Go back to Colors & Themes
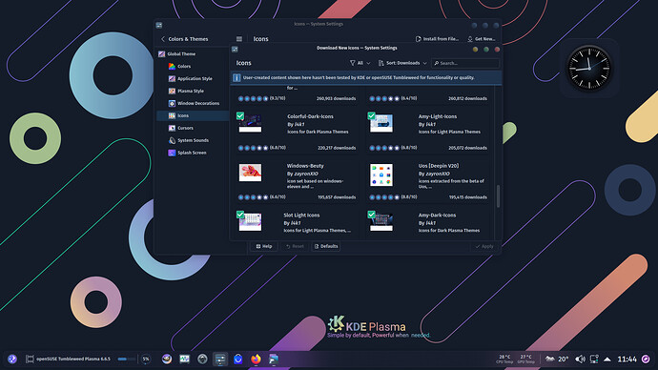This screenshot has width=658, height=370. click(184, 39)
